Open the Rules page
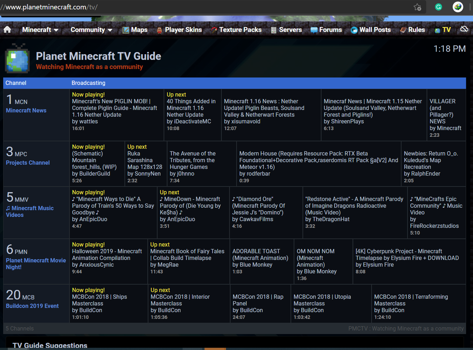473x350 pixels. point(416,30)
